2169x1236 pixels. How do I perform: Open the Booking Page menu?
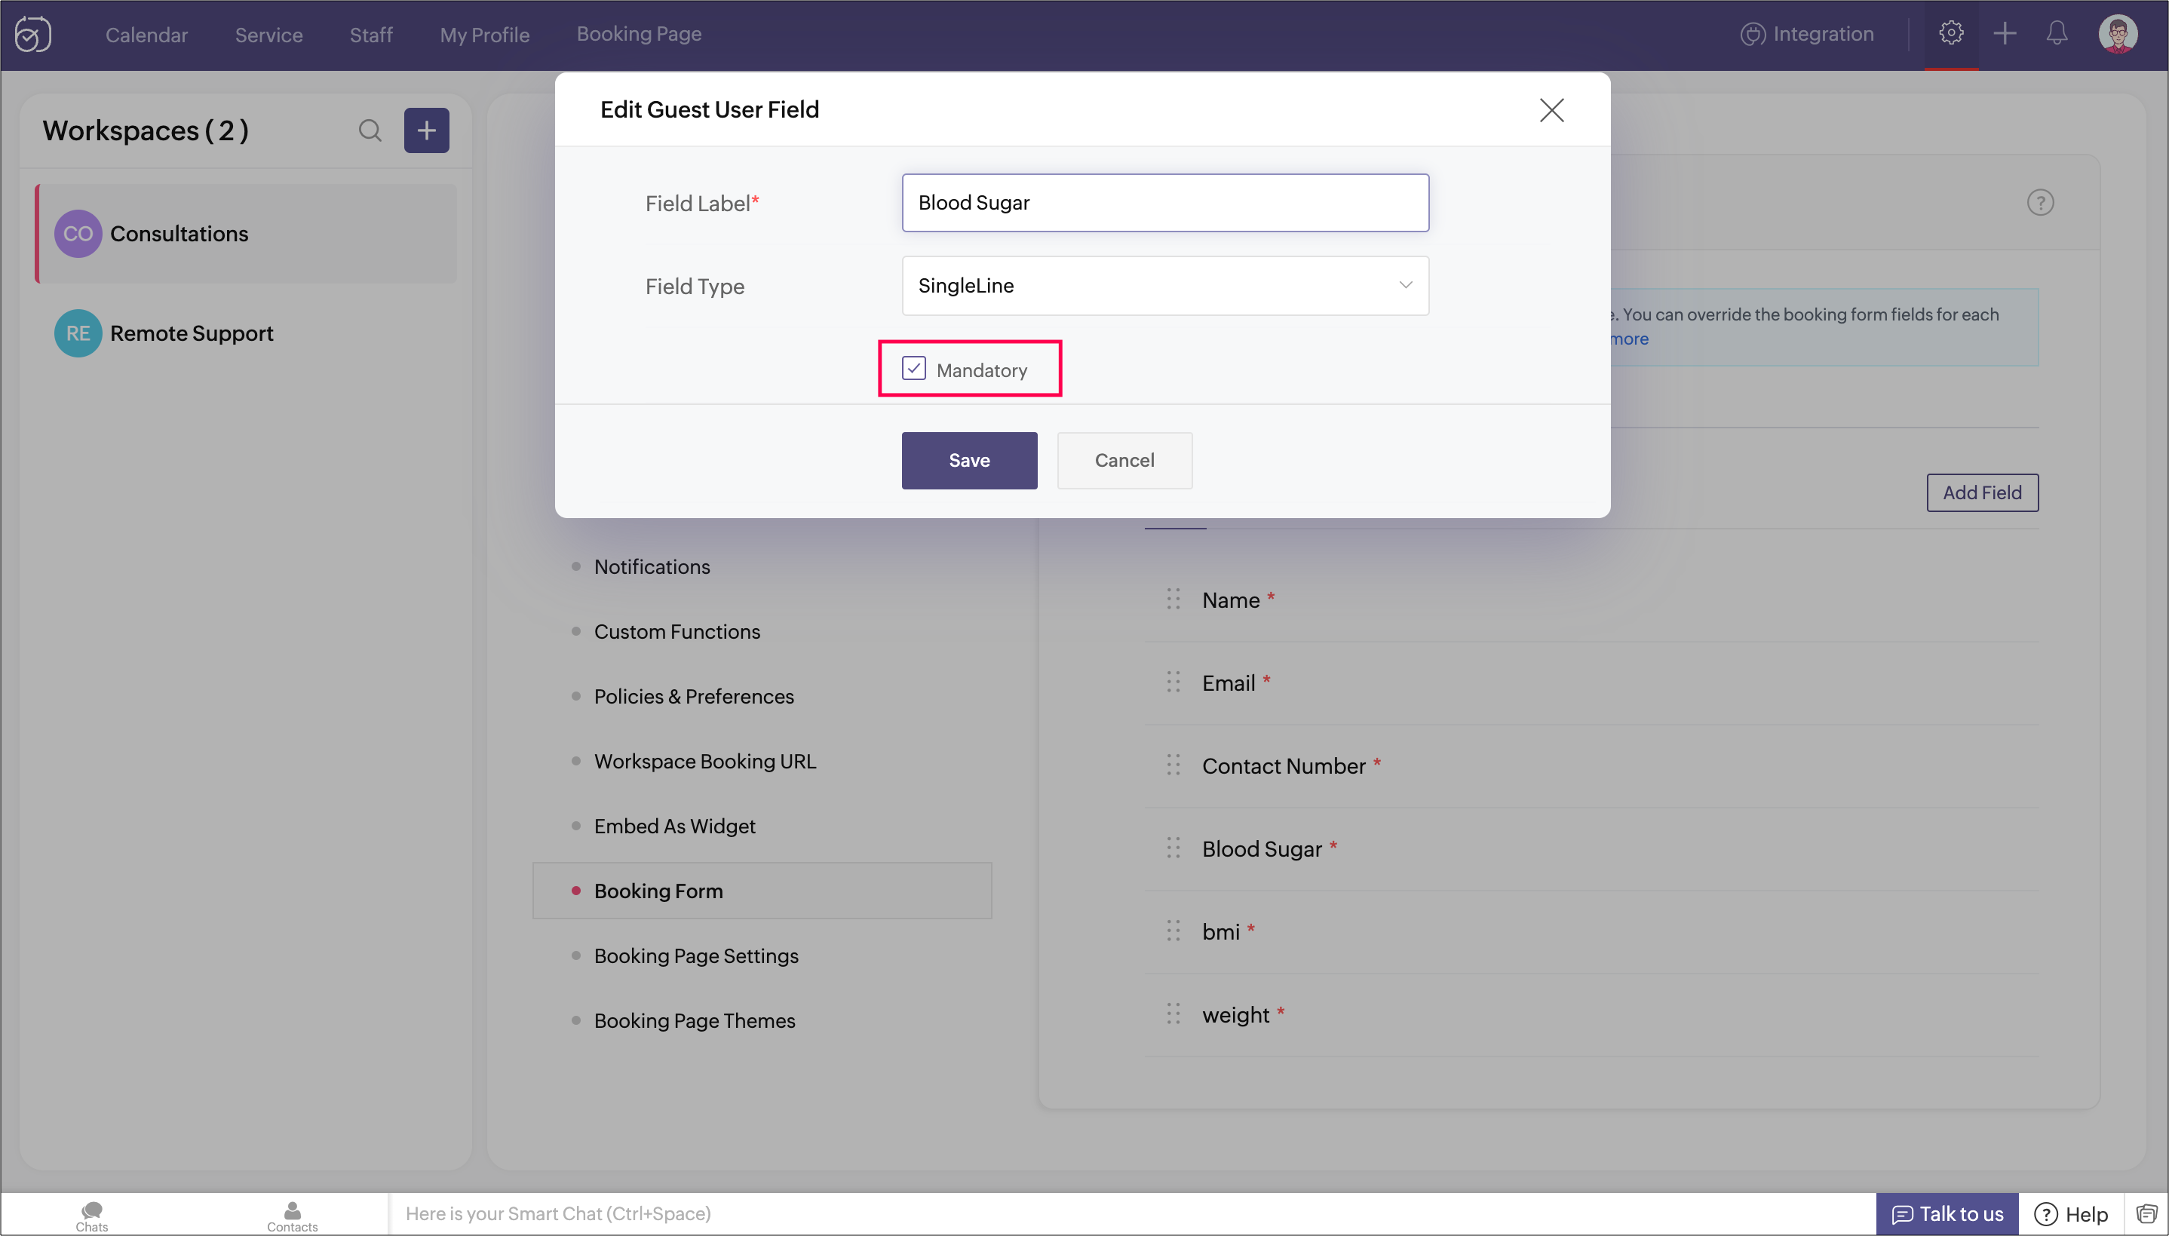(x=638, y=34)
